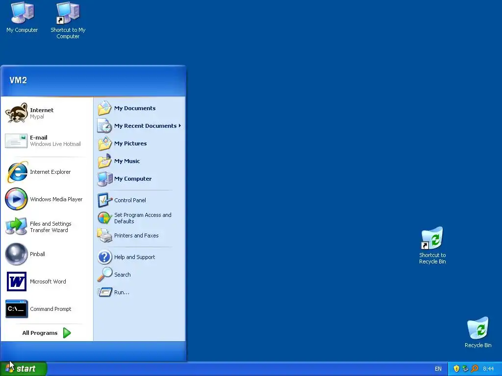
Task: Open the Windows Live Hotmail envelope icon
Action: coord(16,141)
